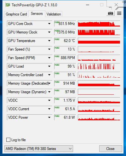126x156 pixels.
Task: Click the GPU Core Clock graph
Action: click(x=99, y=24)
